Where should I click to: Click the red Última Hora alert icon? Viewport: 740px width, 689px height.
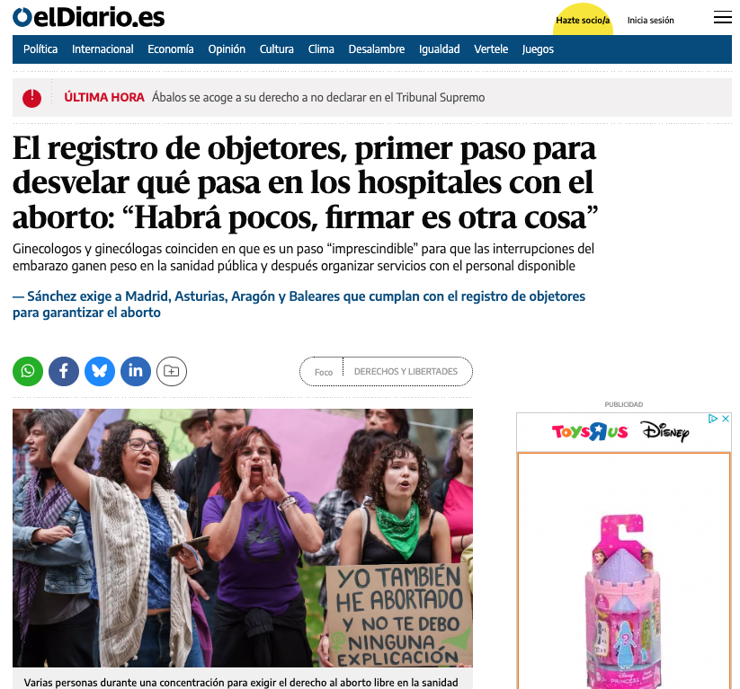(31, 98)
